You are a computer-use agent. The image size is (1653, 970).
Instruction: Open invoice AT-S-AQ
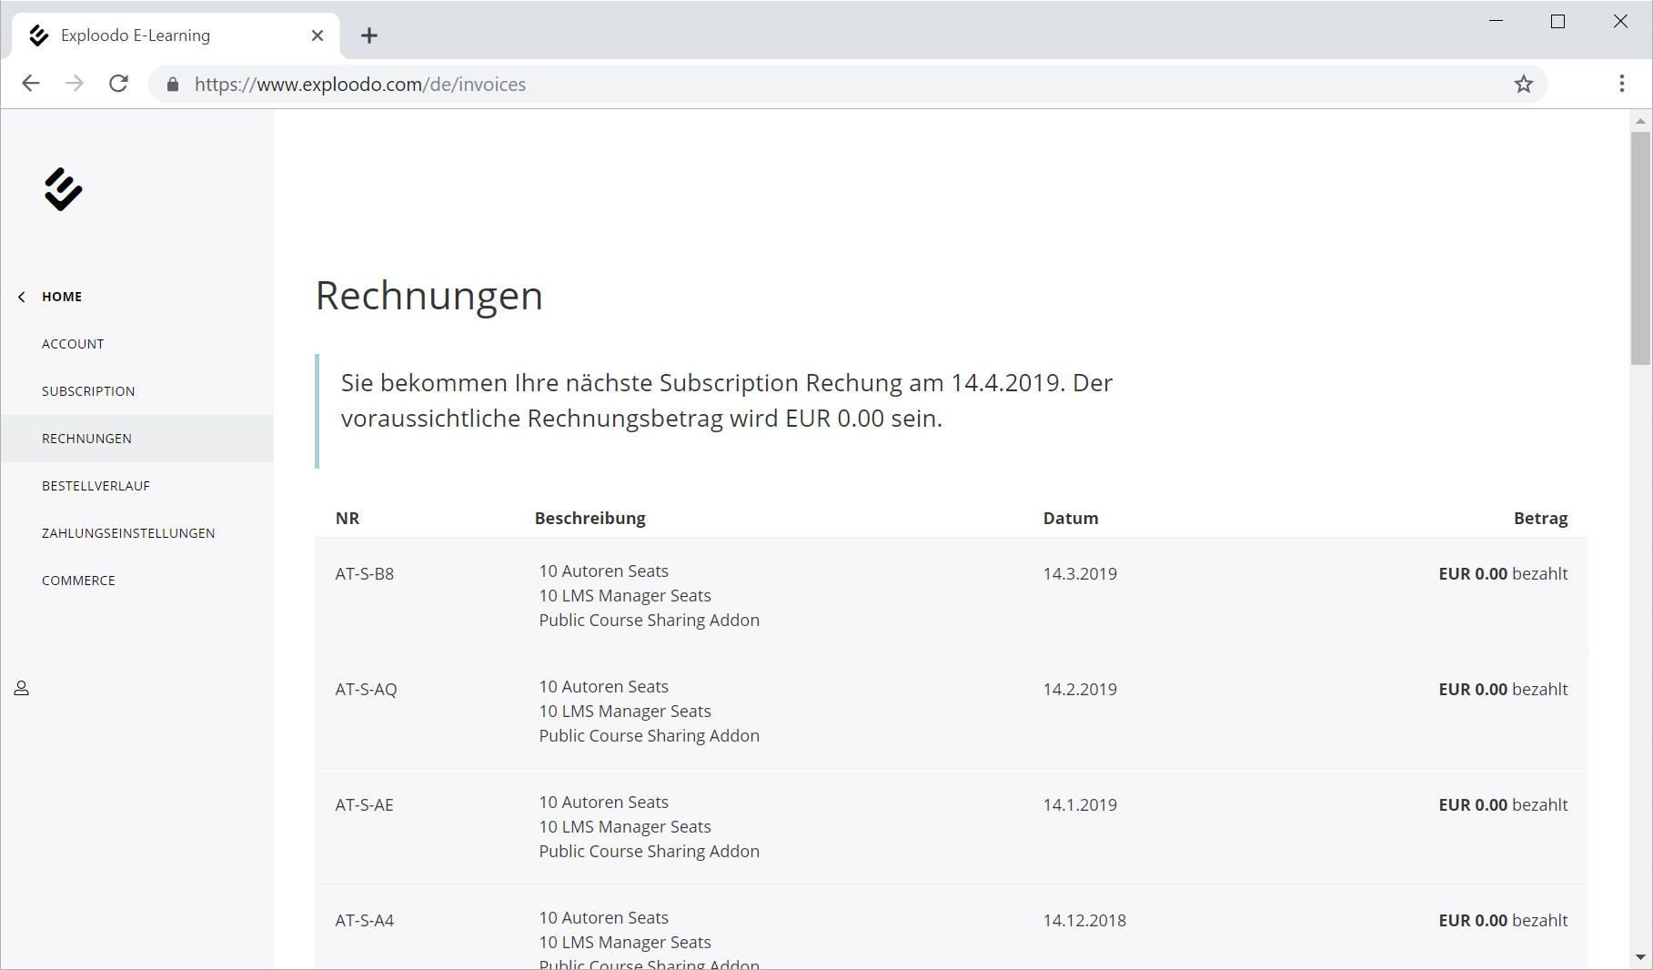pos(366,690)
